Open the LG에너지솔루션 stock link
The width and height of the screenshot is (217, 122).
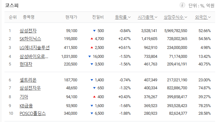(x=35, y=48)
